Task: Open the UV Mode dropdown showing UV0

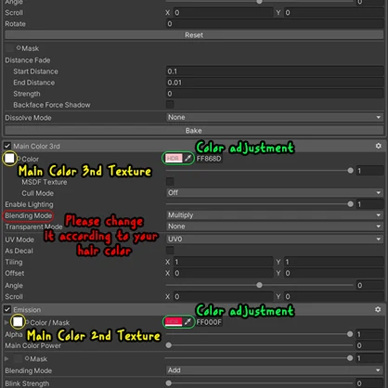Action: click(x=275, y=239)
